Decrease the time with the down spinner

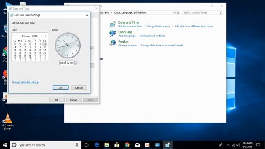click(x=76, y=64)
